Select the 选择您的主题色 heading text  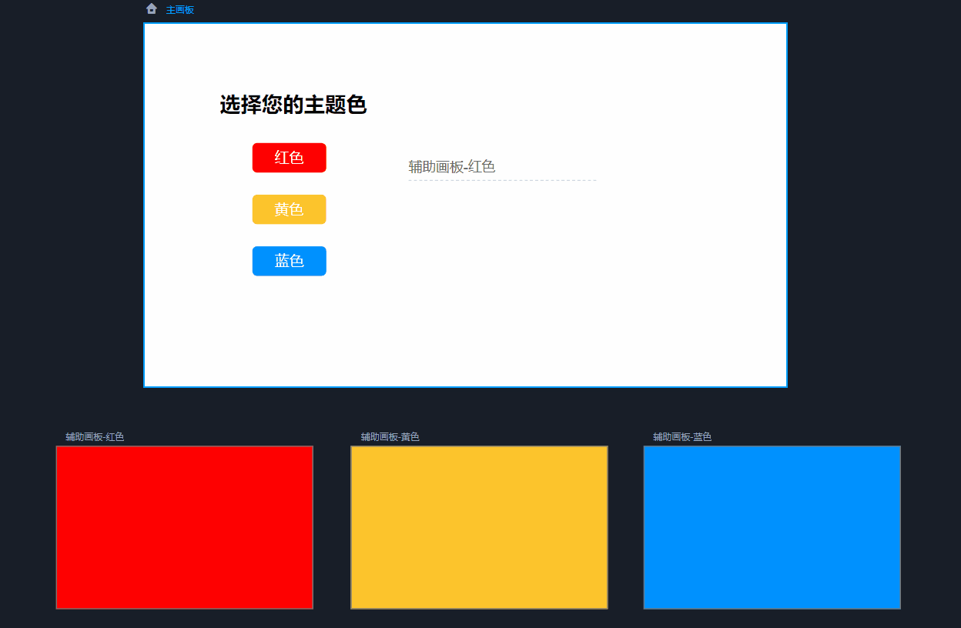click(293, 105)
